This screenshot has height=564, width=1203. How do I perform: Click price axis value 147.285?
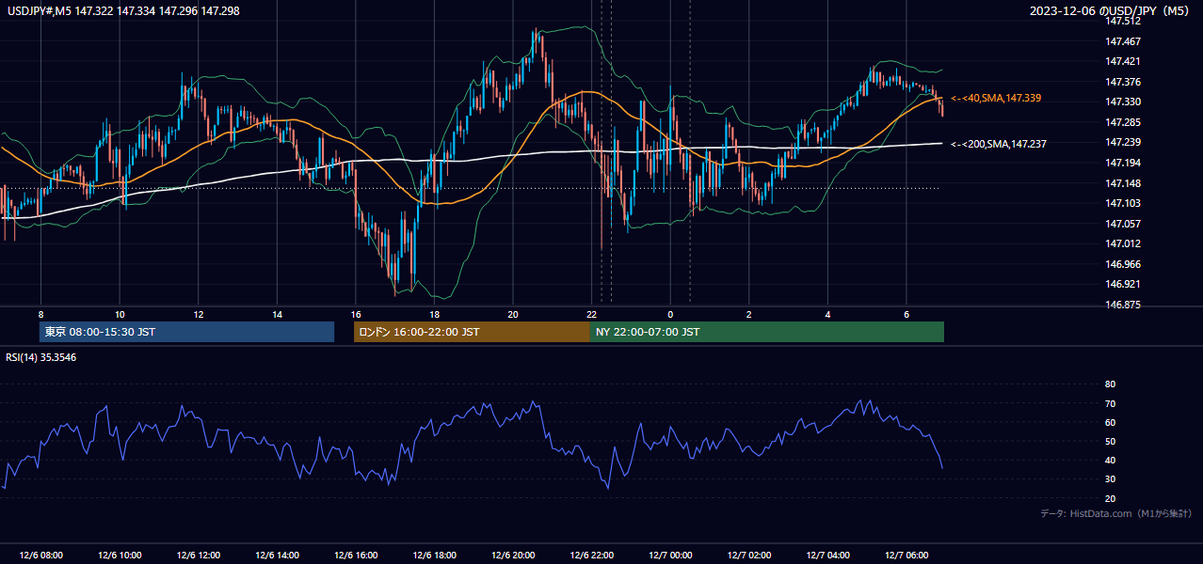pos(1123,122)
